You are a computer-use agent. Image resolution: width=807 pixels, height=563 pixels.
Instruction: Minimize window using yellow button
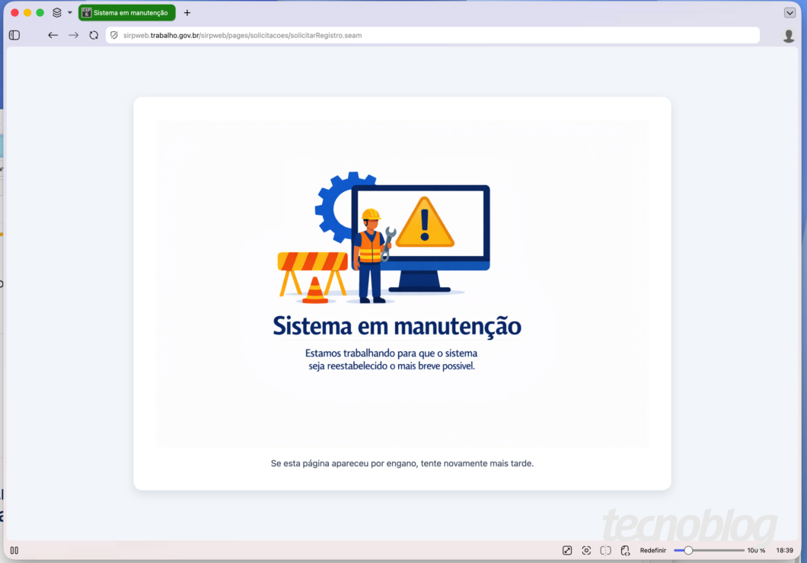[27, 12]
